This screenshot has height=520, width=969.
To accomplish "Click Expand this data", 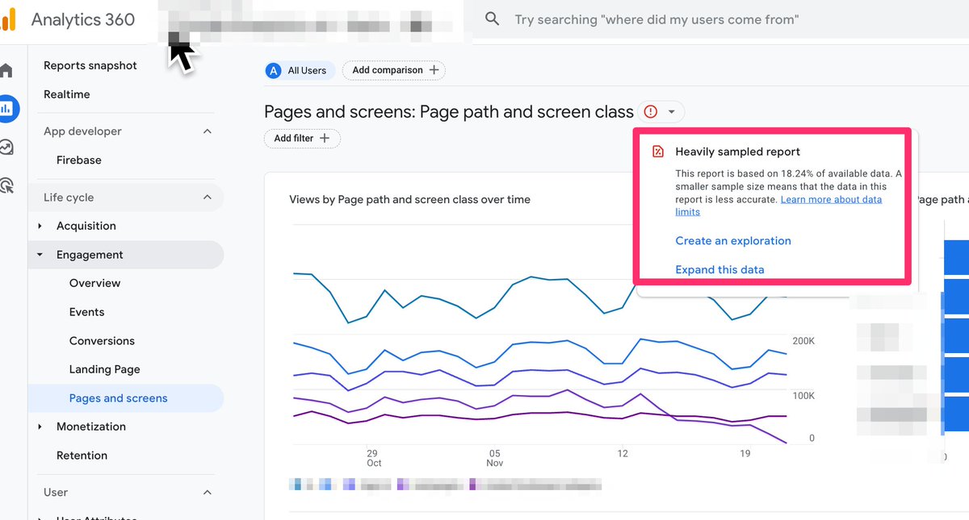I will [x=719, y=269].
